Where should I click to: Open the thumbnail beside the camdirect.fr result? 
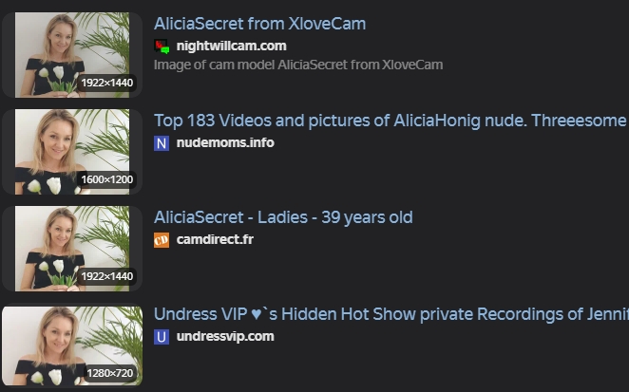click(72, 249)
